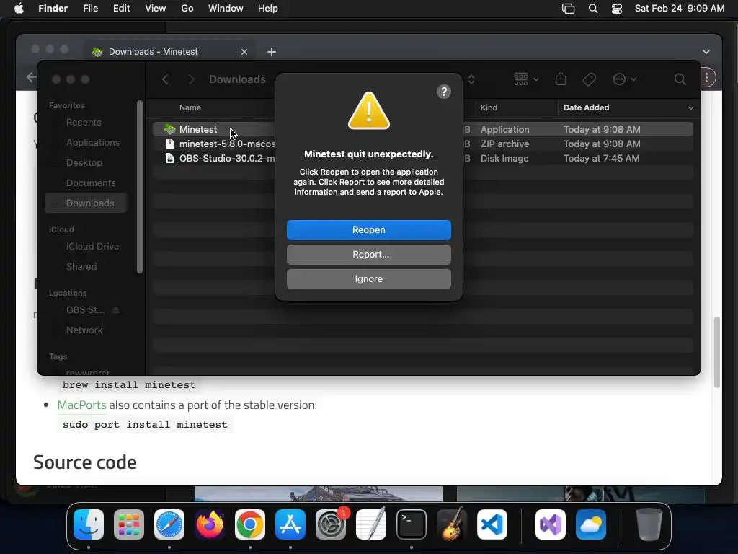Screen dimensions: 738x554
Task: Open Downloads in Finder sidebar
Action: [86, 203]
